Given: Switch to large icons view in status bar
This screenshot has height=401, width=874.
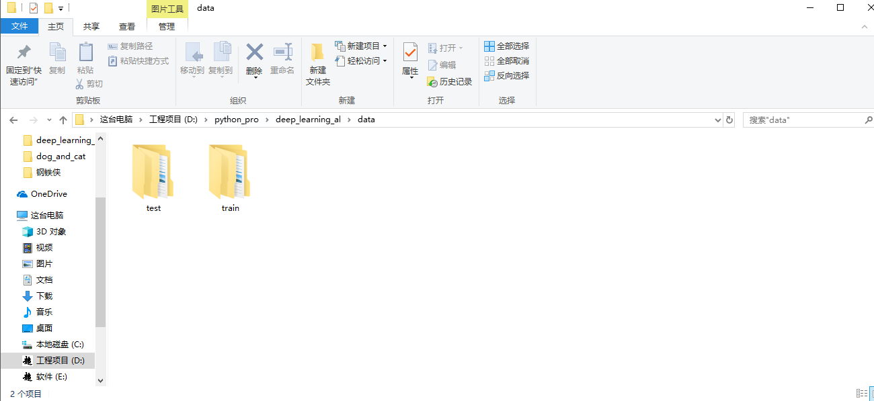Looking at the screenshot, I should (x=872, y=392).
